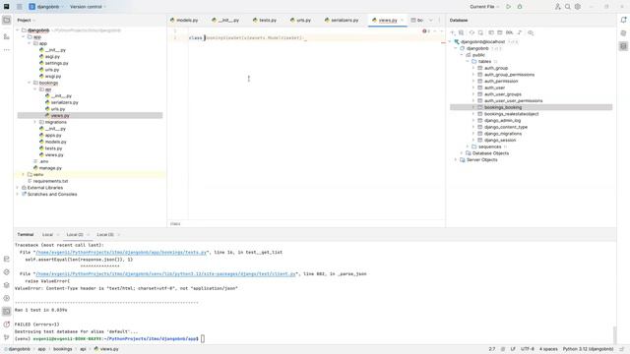Run the current file with the green play icon
Viewport: 630px width, 354px height.
coord(509,7)
